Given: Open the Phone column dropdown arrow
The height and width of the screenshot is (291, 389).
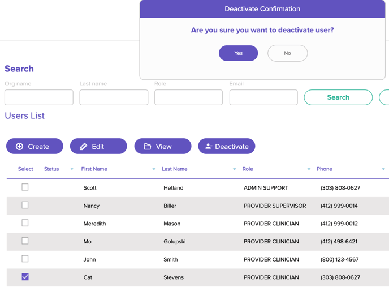Looking at the screenshot, I should [383, 169].
